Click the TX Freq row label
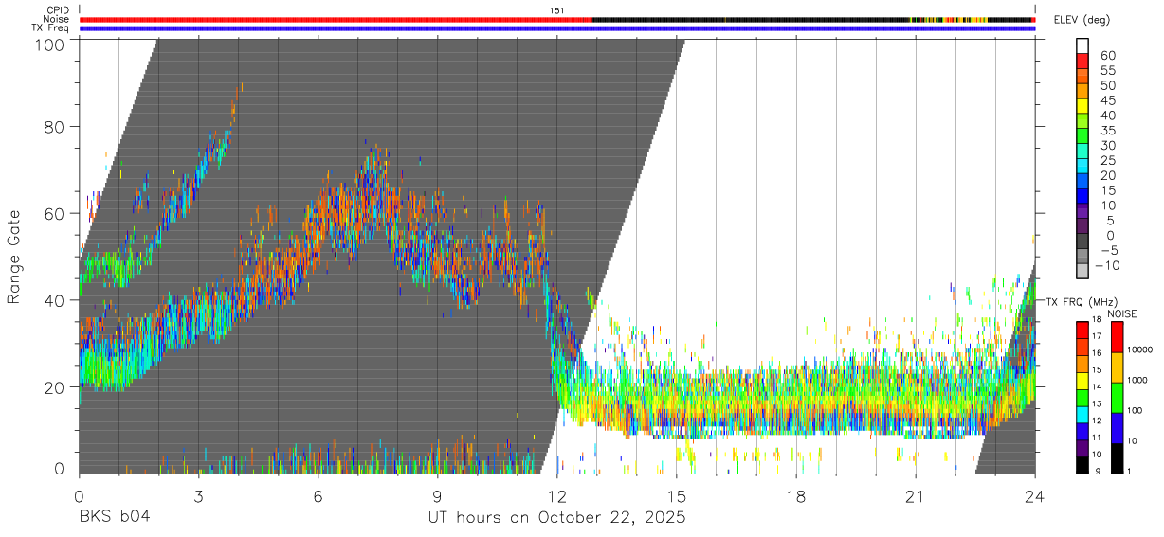 tap(50, 27)
